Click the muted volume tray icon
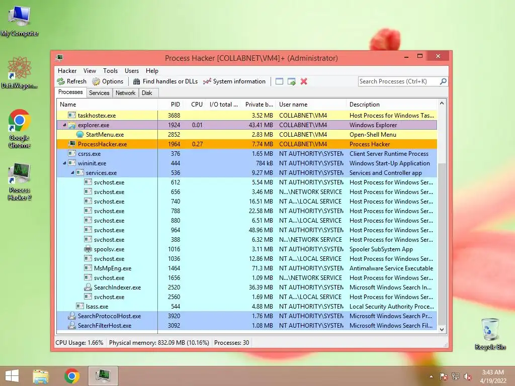 (x=468, y=376)
